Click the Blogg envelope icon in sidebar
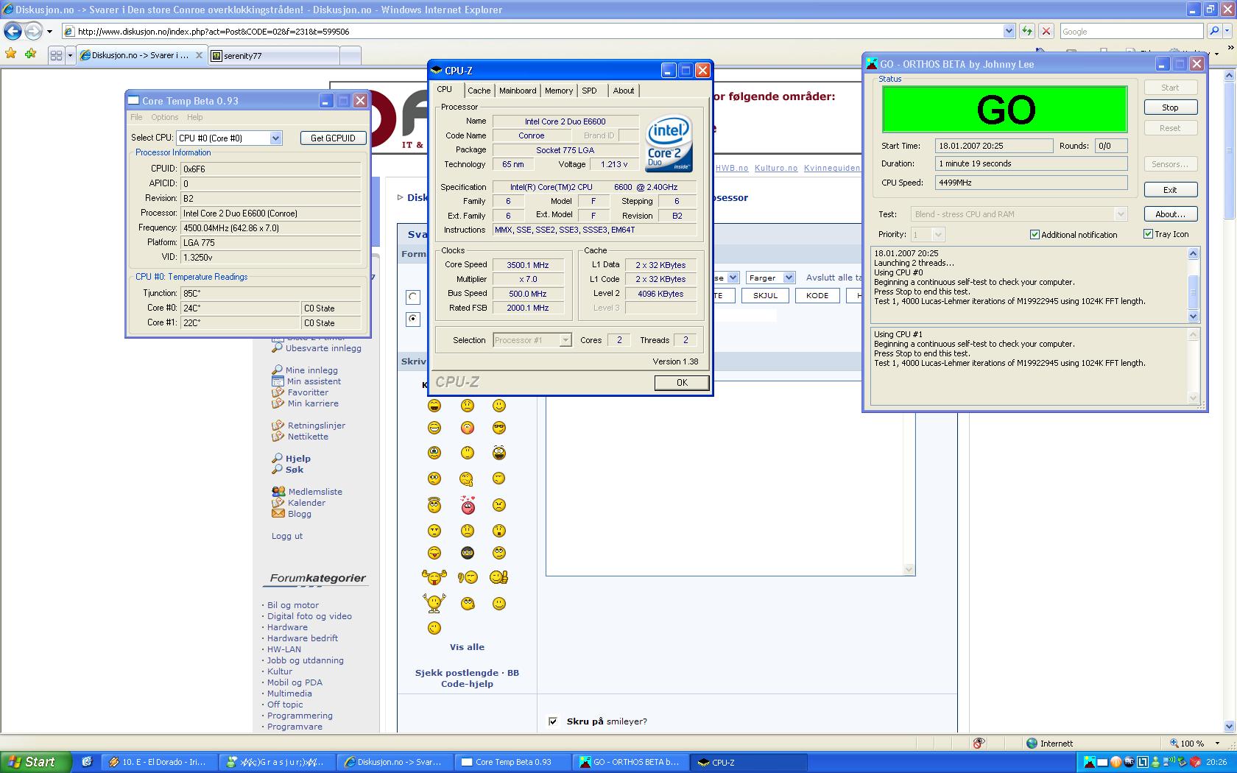Image resolution: width=1237 pixels, height=773 pixels. point(278,514)
